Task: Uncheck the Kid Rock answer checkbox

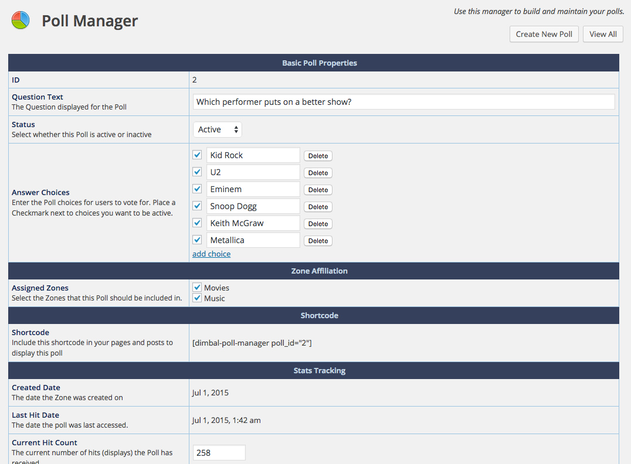Action: pos(197,155)
